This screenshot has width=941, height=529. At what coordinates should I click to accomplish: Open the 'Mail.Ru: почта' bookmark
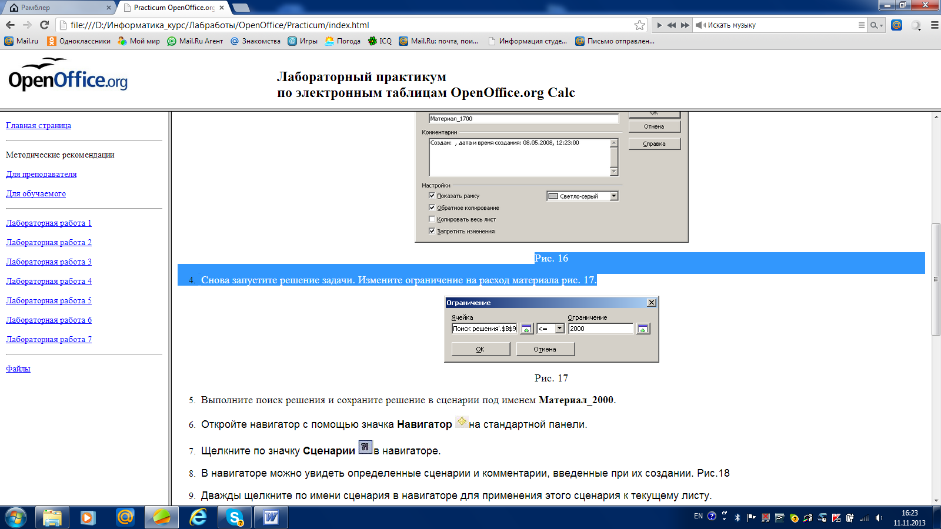point(438,41)
